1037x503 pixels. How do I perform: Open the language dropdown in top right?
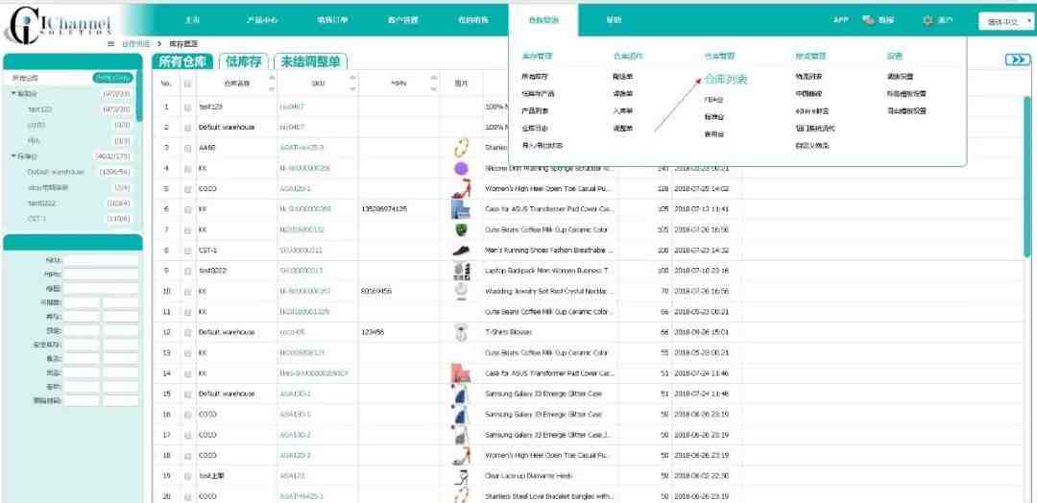pos(1005,21)
